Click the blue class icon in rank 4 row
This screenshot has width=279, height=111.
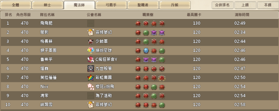pyautogui.click(x=146, y=50)
